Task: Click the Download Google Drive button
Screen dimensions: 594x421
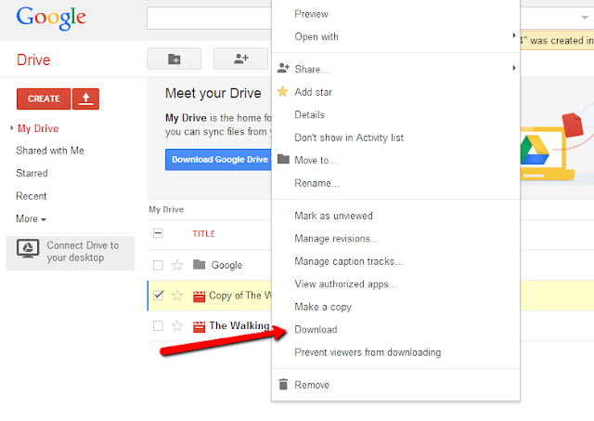Action: coord(218,160)
